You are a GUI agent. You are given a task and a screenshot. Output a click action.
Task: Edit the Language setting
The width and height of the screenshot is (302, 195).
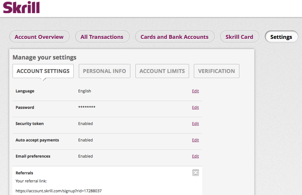tap(195, 91)
